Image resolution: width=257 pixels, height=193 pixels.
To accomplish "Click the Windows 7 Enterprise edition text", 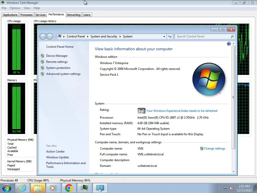I will (x=114, y=63).
